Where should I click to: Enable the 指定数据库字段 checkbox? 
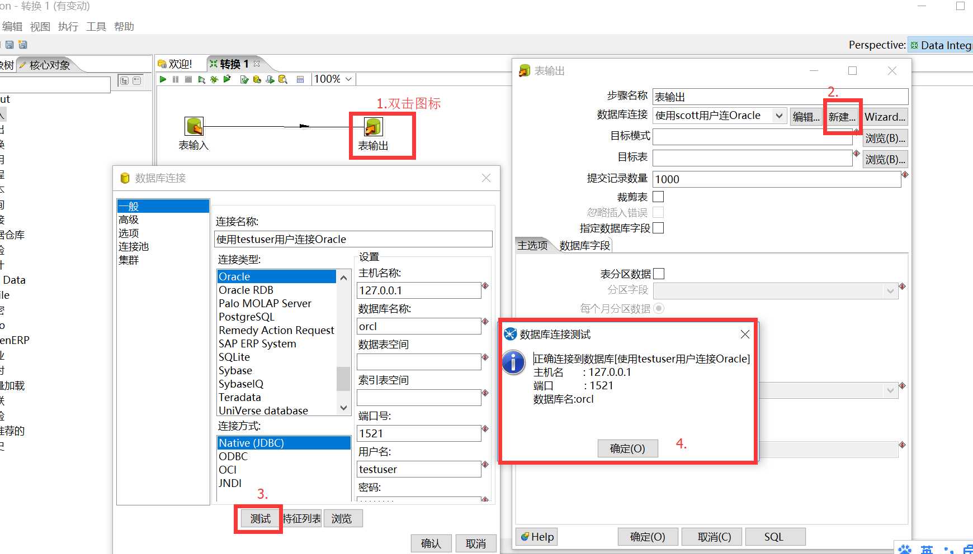pos(658,228)
